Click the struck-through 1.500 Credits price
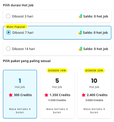The width and height of the screenshot is (114, 122). tap(57, 100)
